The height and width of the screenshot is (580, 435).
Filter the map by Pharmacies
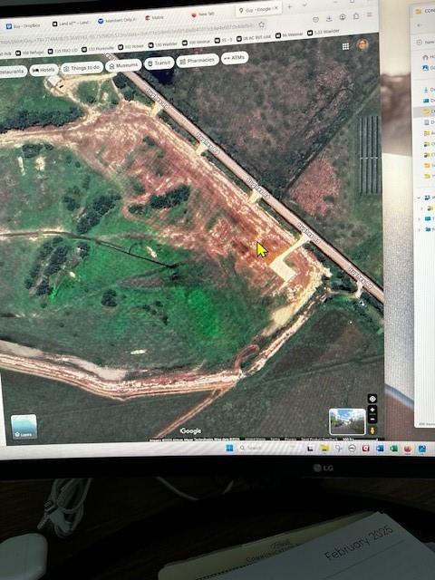(198, 61)
